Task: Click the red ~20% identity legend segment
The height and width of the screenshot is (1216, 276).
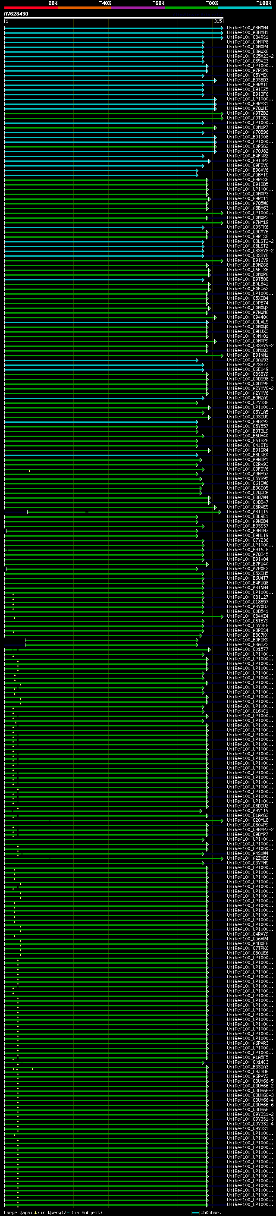Action: click(31, 8)
